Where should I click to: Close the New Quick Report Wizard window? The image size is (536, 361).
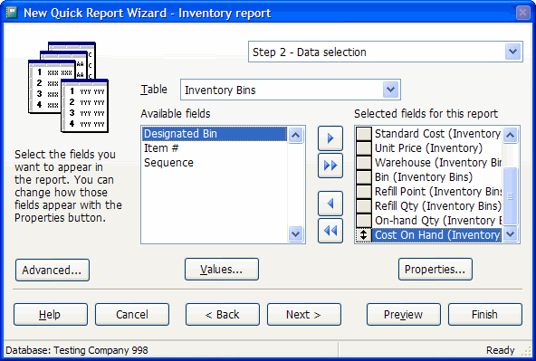pos(522,13)
